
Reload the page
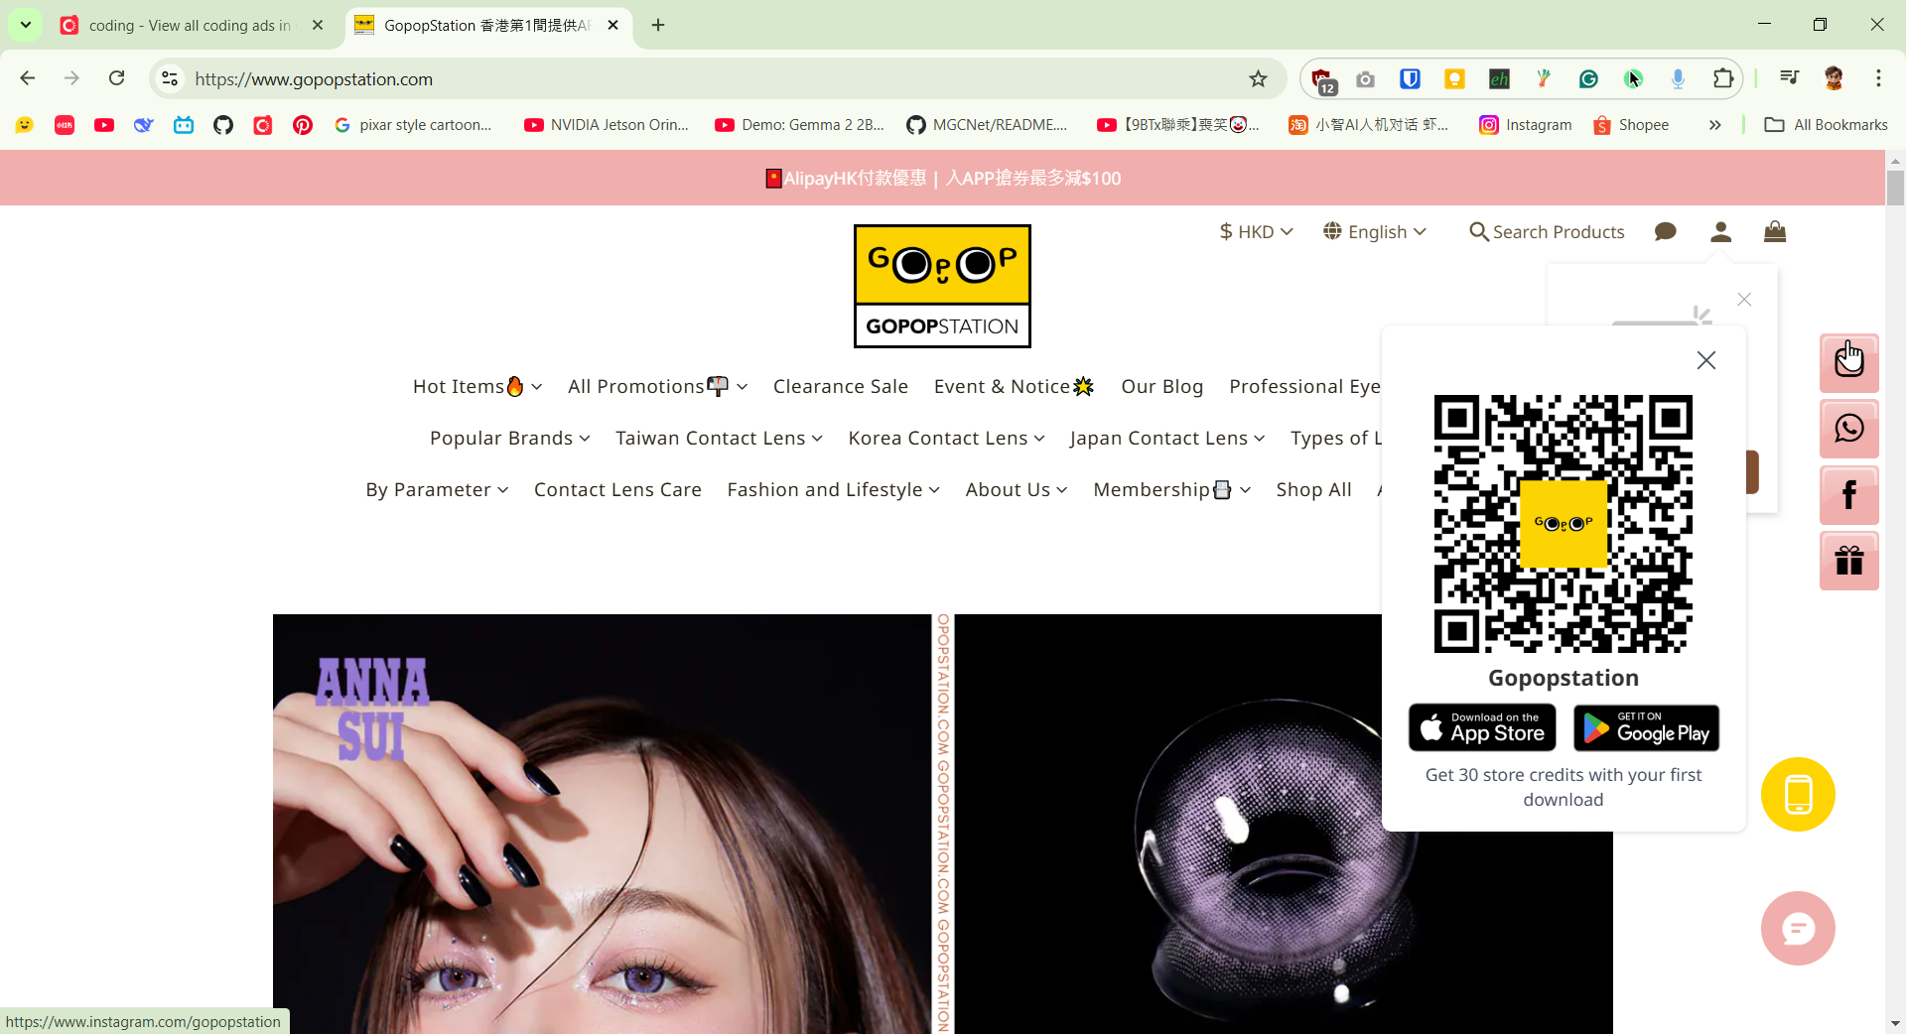tap(116, 78)
